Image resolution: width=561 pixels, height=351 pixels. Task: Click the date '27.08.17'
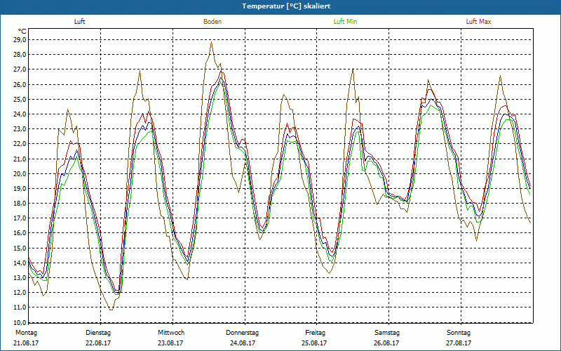[459, 343]
